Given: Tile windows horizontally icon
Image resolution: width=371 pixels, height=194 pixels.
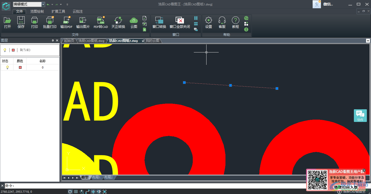Looking at the screenshot, I should (196, 24).
